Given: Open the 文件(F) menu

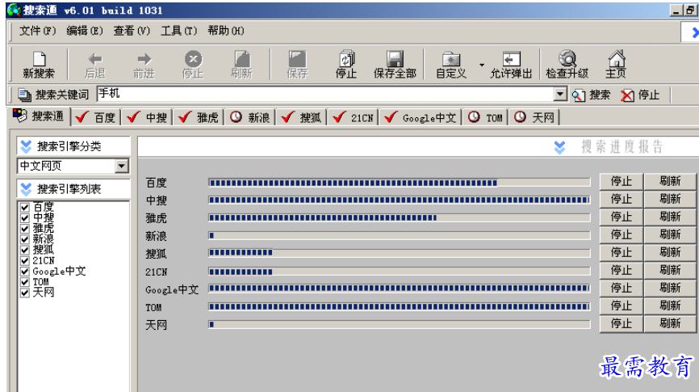Looking at the screenshot, I should pos(38,31).
